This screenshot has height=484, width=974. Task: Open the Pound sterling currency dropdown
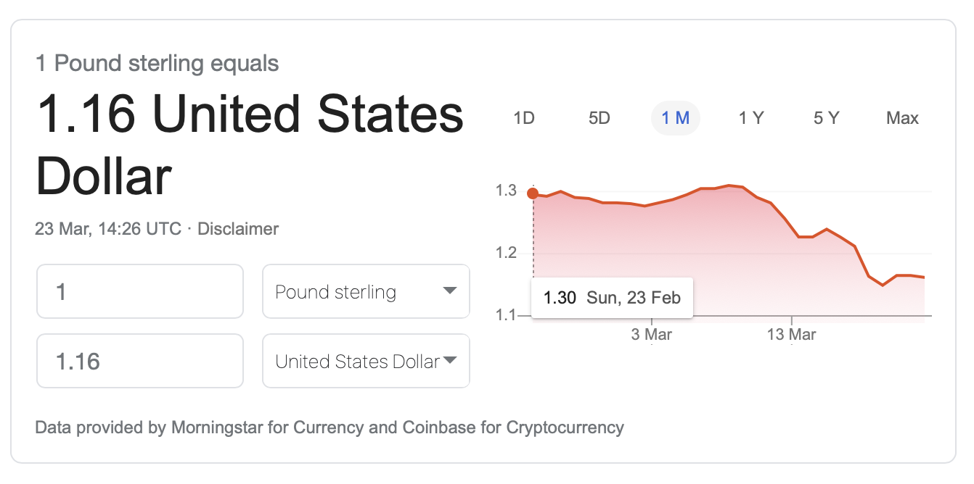click(x=366, y=291)
